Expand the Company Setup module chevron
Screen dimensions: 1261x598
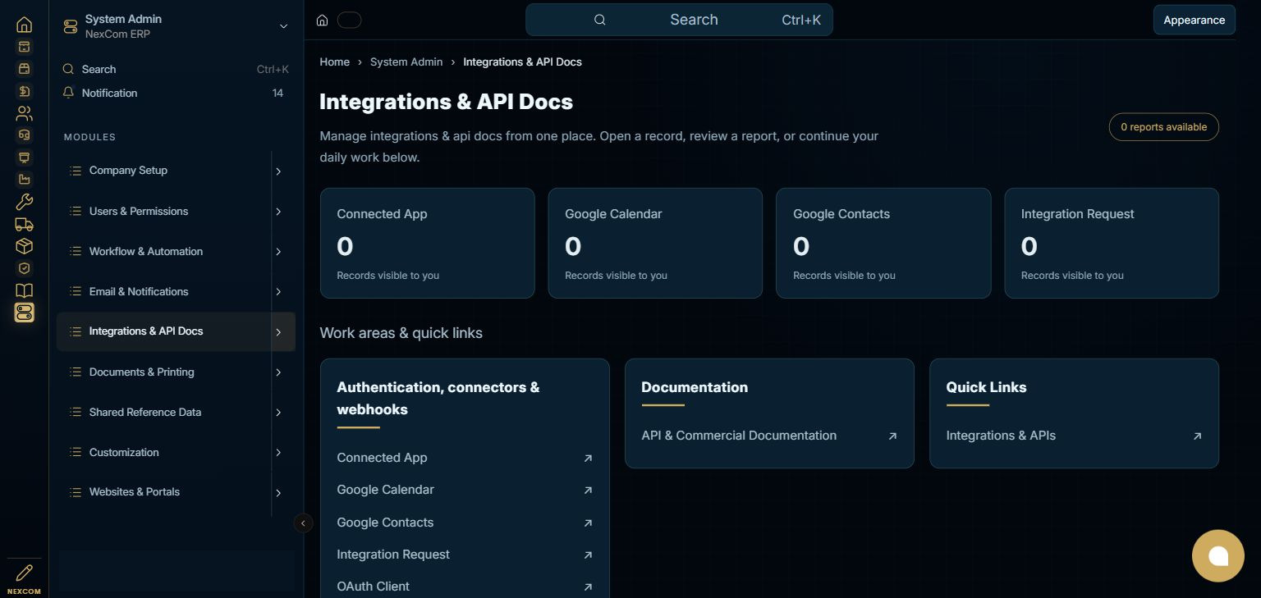pyautogui.click(x=278, y=171)
